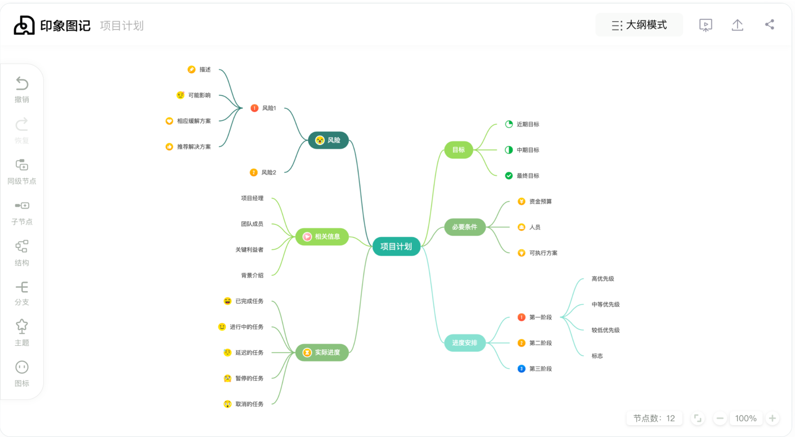Switch to 大纲模式 outline mode
795x437 pixels.
click(639, 25)
